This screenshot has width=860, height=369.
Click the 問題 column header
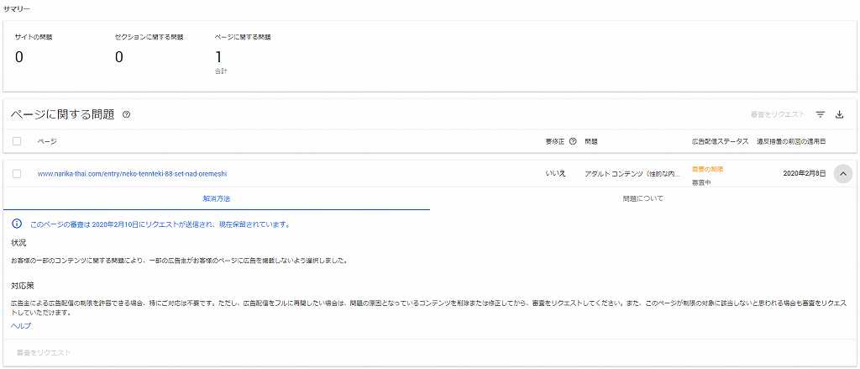591,141
